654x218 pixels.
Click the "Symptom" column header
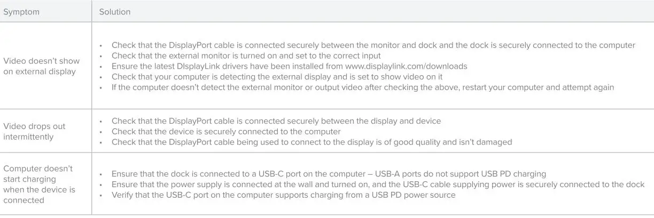(21, 12)
